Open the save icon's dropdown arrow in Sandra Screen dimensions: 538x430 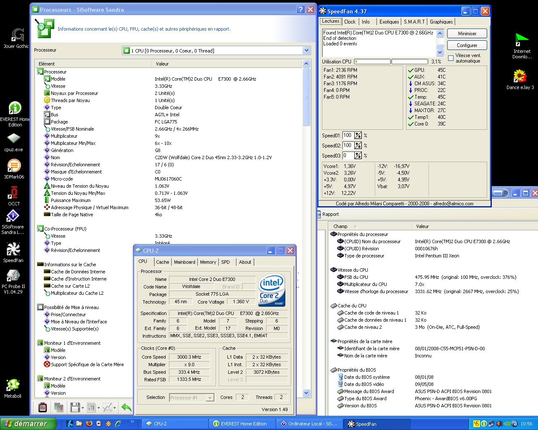82,408
